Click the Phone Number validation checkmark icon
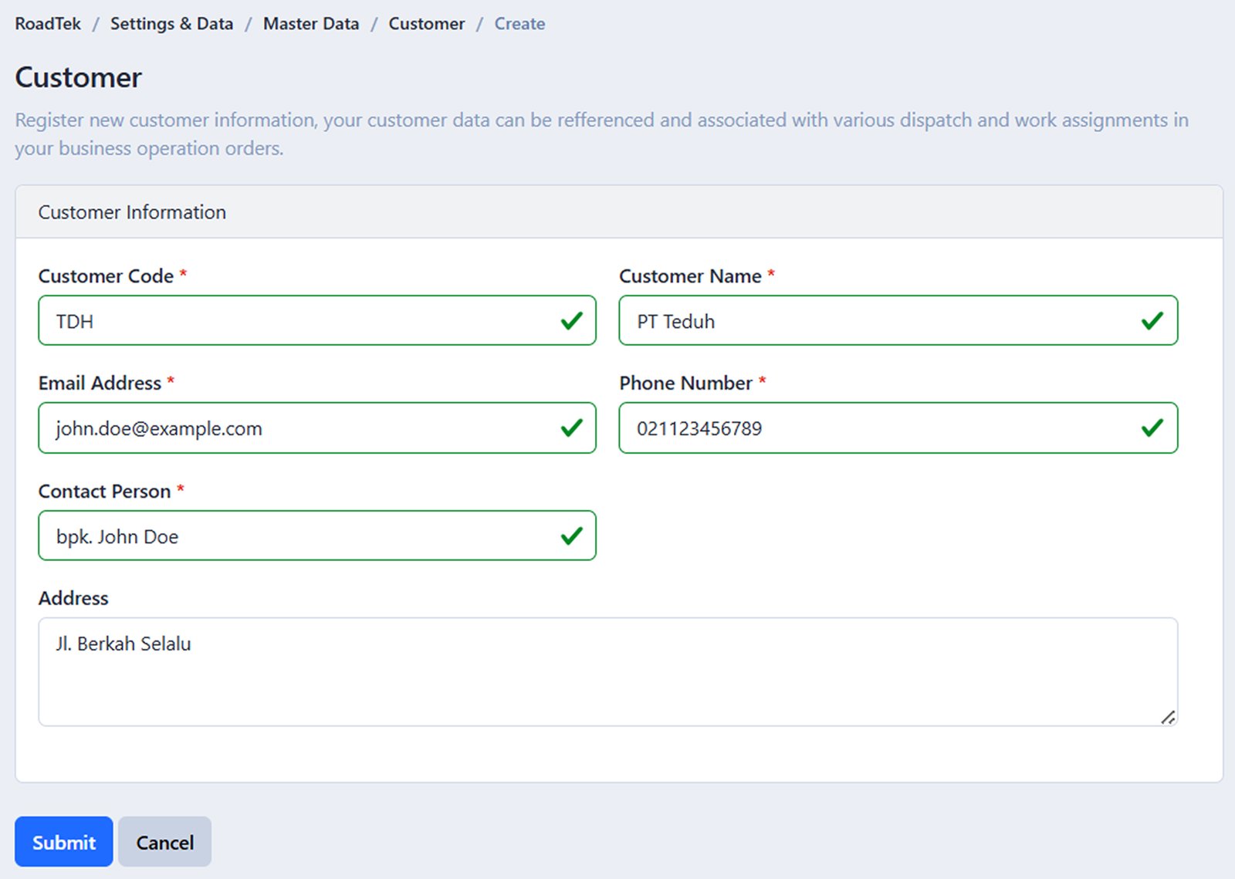Viewport: 1235px width, 879px height. [x=1152, y=428]
